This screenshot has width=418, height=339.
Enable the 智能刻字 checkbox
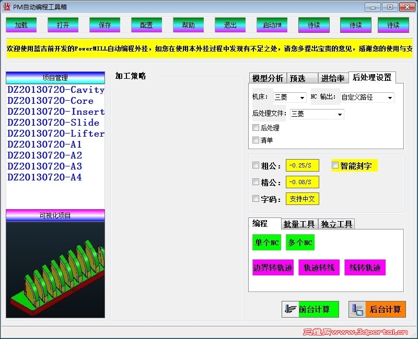[335, 165]
